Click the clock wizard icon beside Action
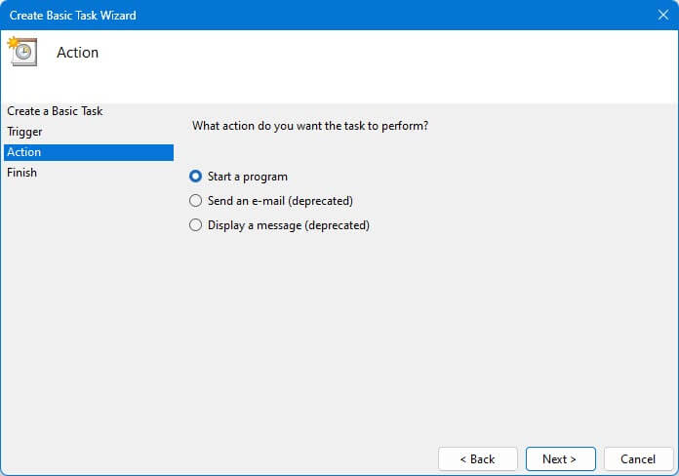 23,52
